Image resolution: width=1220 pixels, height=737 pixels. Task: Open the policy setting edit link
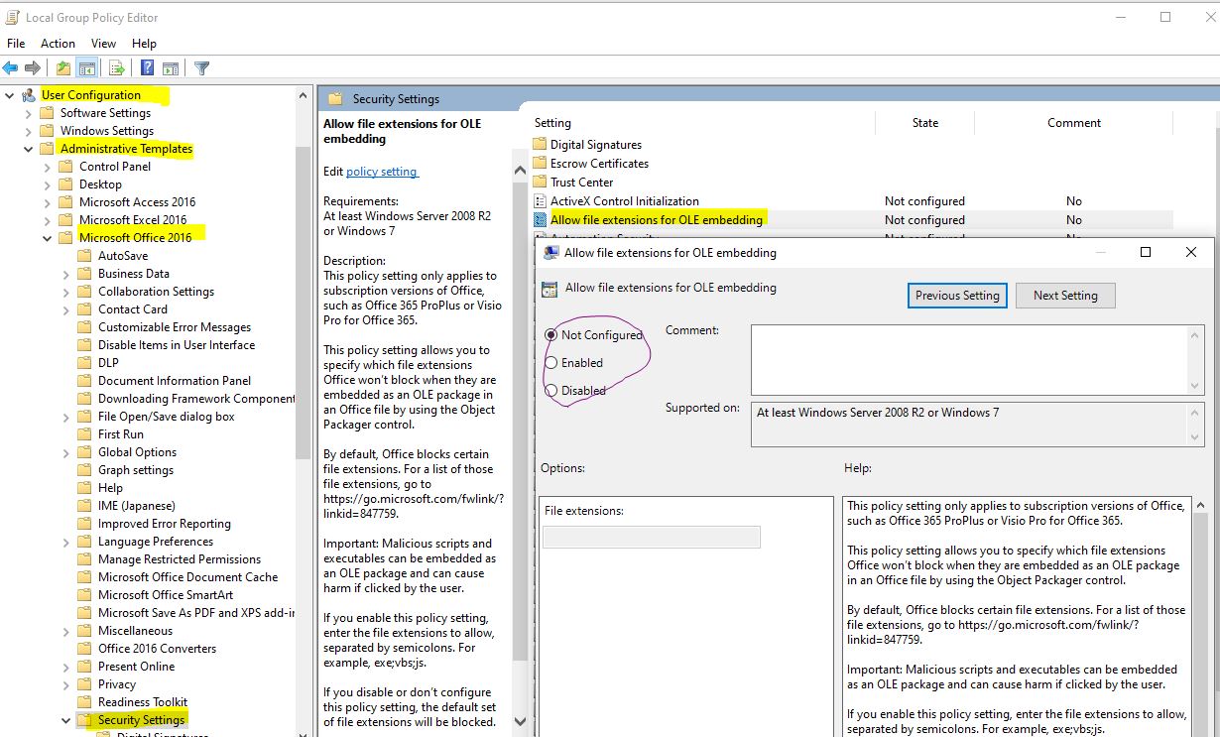coord(382,172)
